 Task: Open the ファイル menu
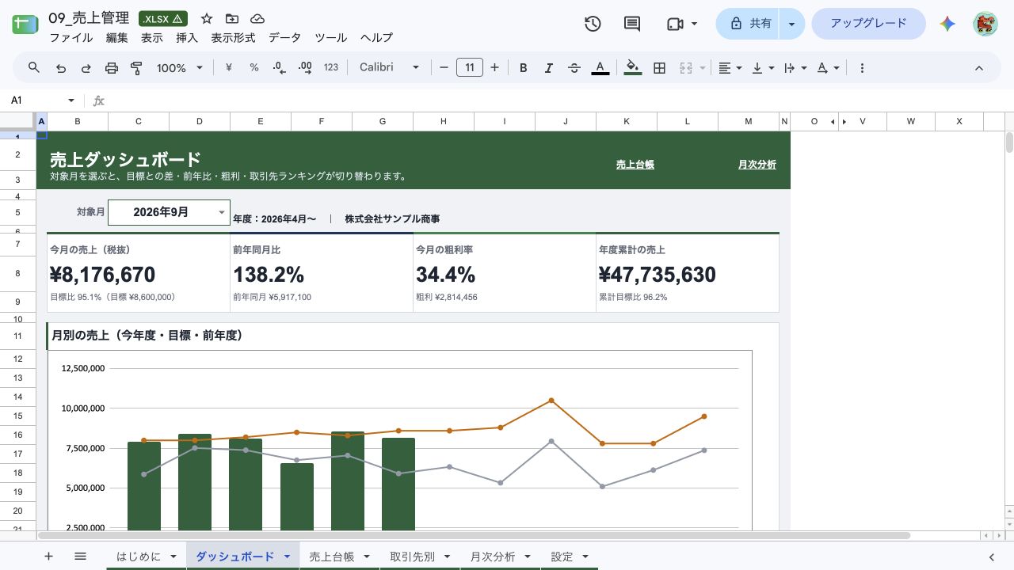pyautogui.click(x=71, y=37)
